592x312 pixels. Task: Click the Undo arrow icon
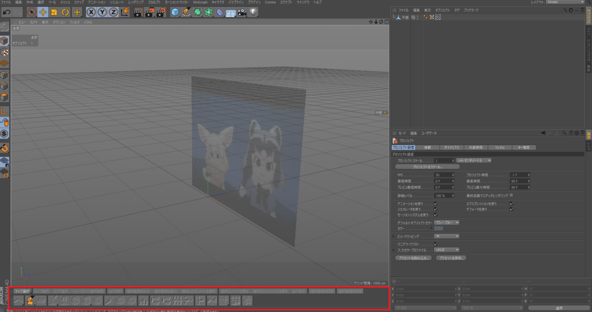tap(6, 12)
